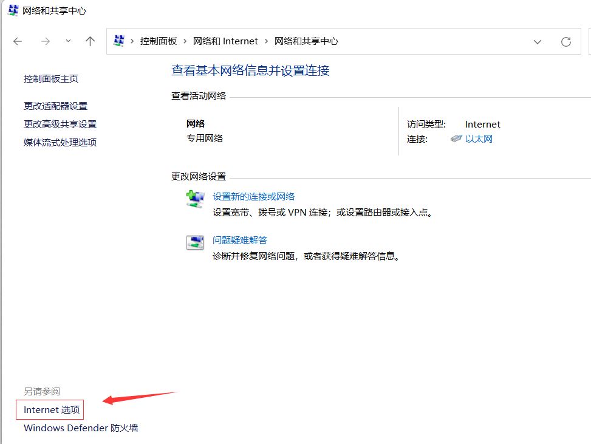Expand the chevron after 网络和 Internet breadcrumb

[x=266, y=41]
